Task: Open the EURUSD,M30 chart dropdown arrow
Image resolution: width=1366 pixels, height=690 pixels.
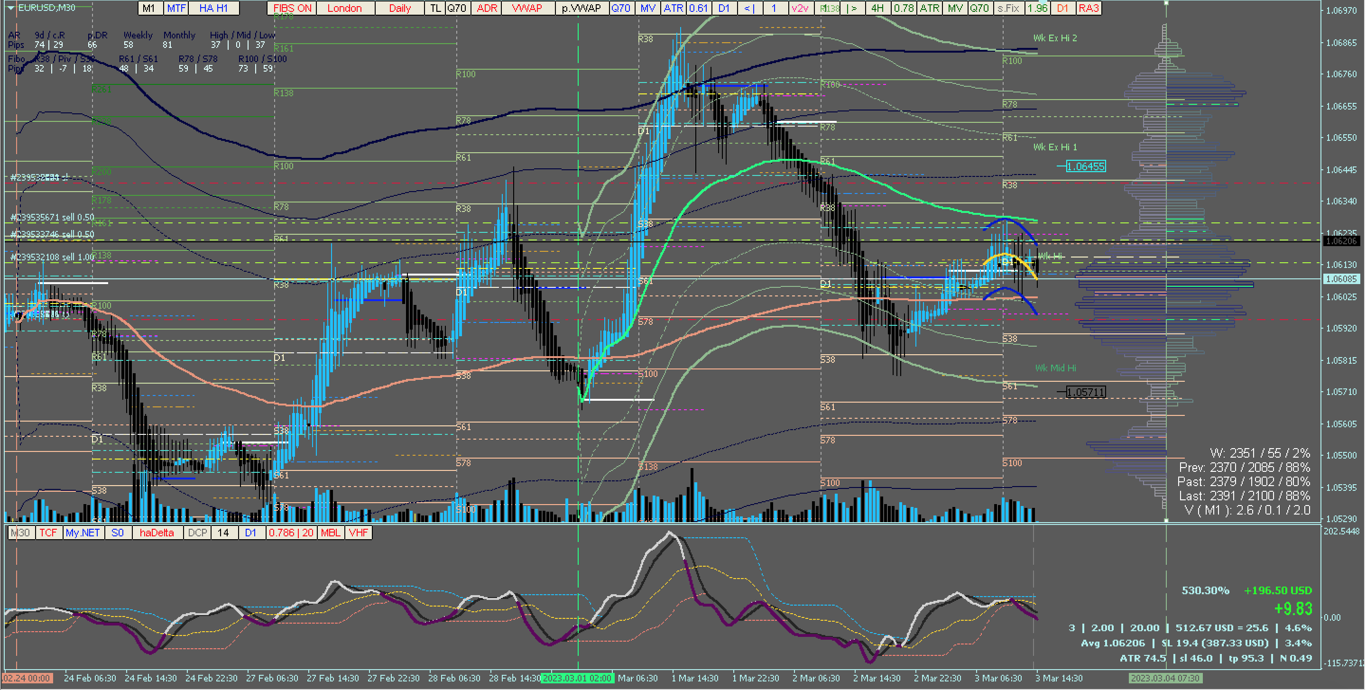Action: pyautogui.click(x=10, y=8)
